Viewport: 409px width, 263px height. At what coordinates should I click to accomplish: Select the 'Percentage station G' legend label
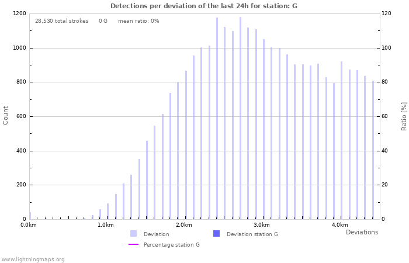pyautogui.click(x=172, y=245)
